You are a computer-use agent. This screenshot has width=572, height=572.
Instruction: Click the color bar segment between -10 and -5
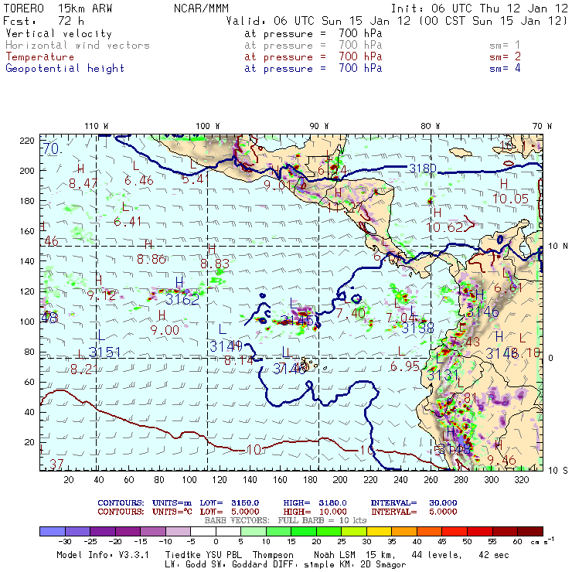click(x=178, y=532)
